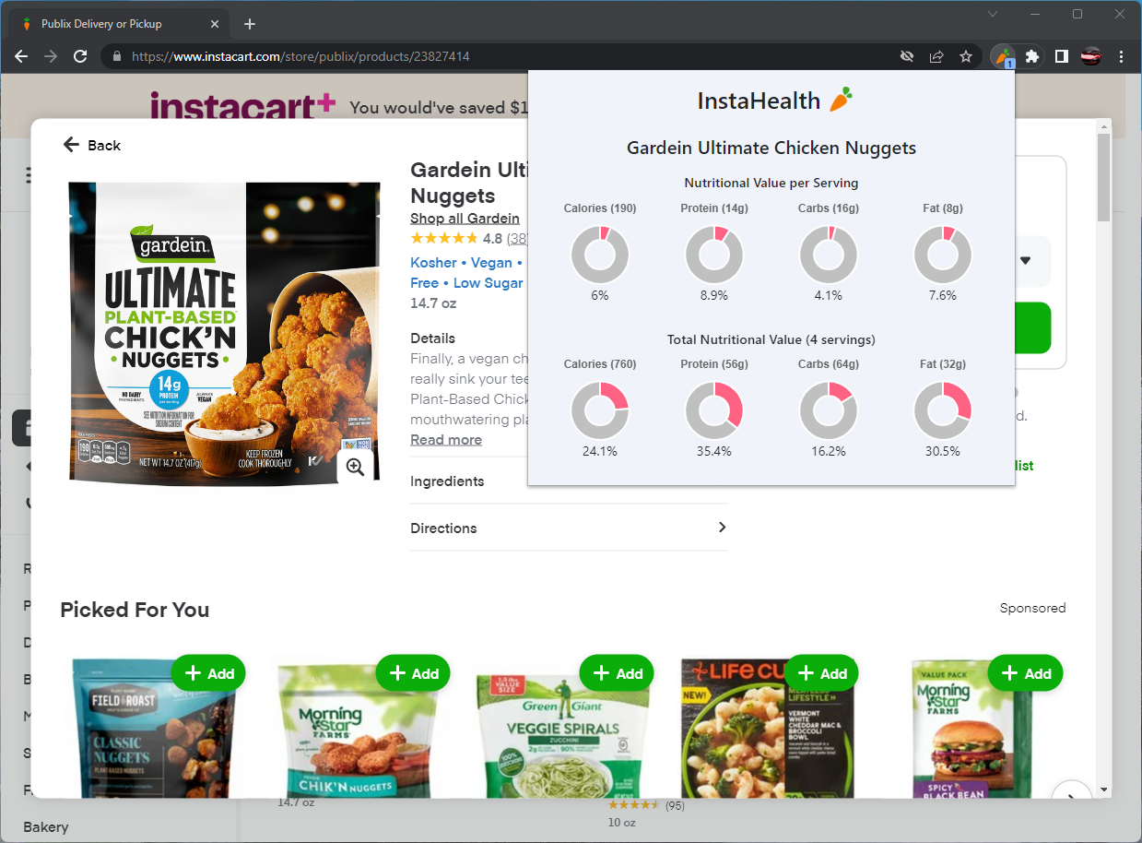The height and width of the screenshot is (843, 1142).
Task: Click the per-serving Carbs (16g) donut chart
Action: (x=829, y=255)
